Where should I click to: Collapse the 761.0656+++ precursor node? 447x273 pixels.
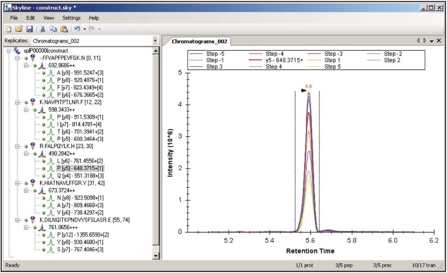coord(27,227)
